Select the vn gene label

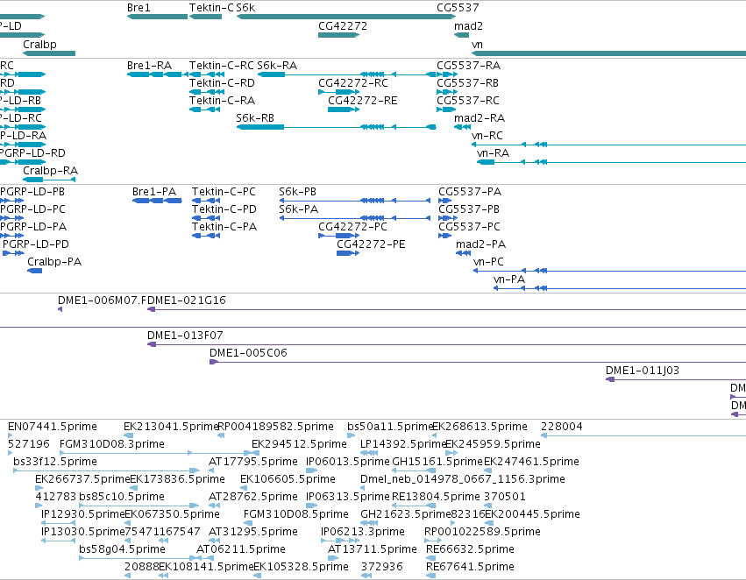[x=477, y=45]
